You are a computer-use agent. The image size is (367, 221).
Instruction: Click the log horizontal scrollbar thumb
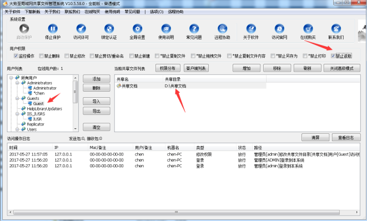177,212
